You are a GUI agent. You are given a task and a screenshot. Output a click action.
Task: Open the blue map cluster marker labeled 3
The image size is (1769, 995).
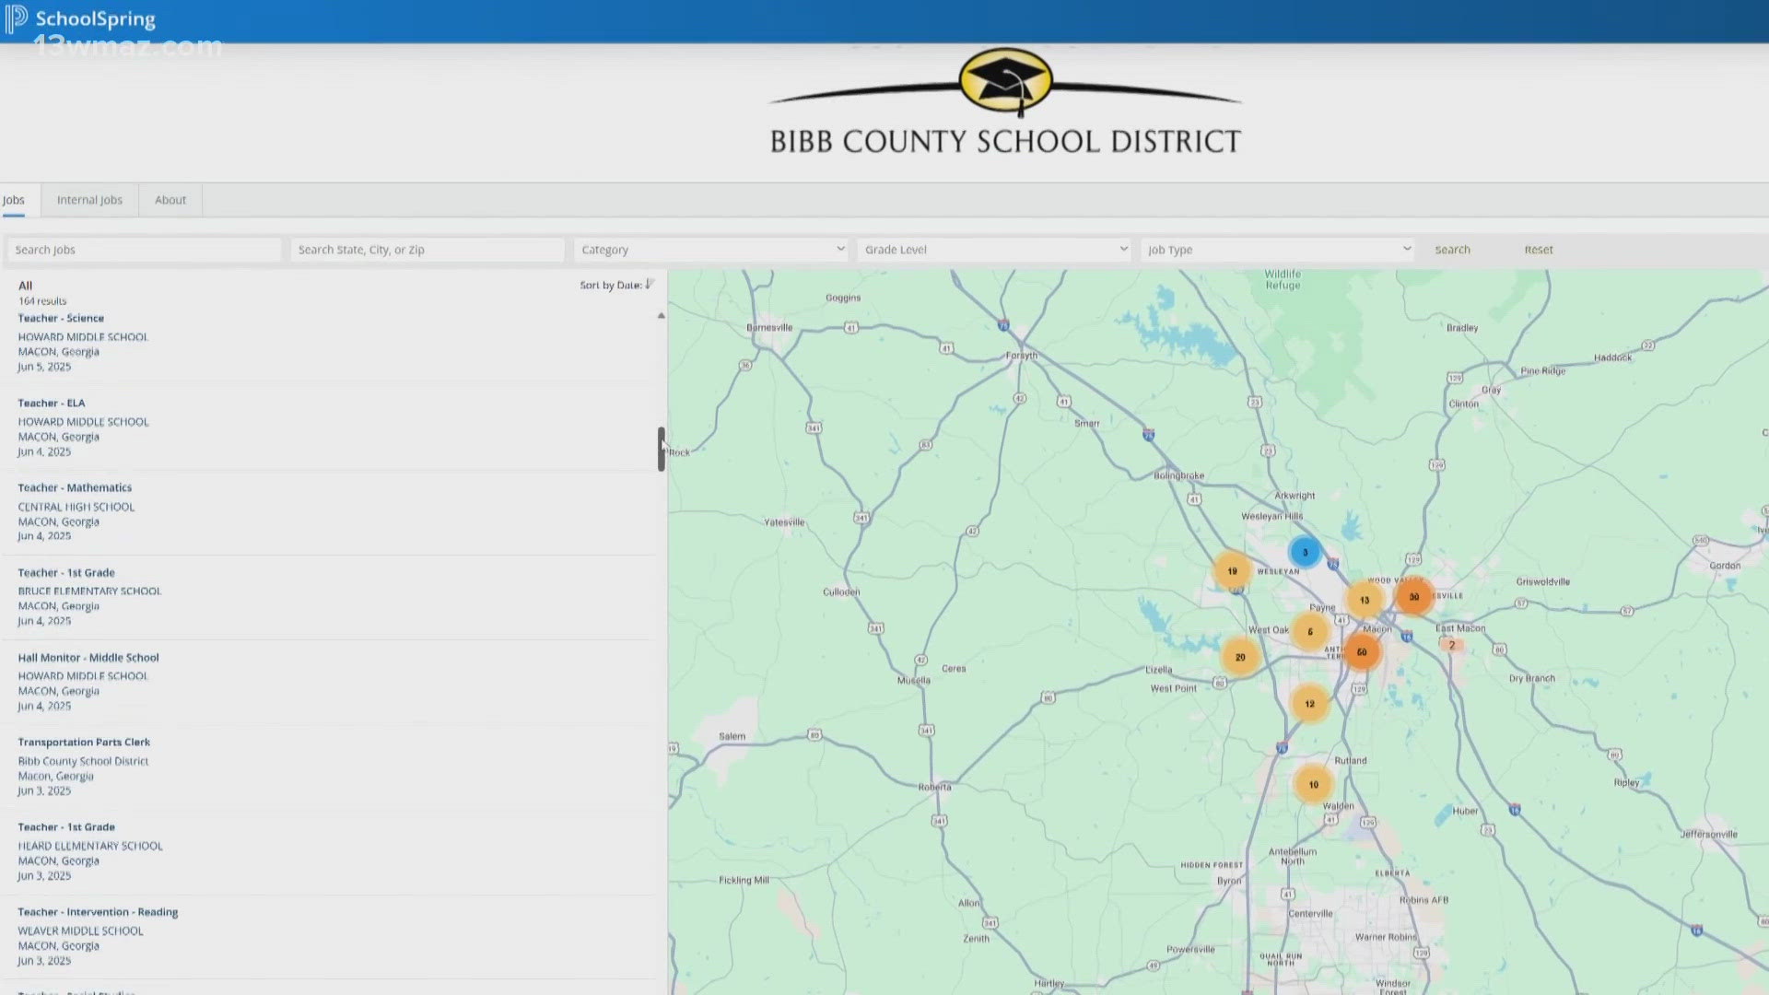(1305, 552)
